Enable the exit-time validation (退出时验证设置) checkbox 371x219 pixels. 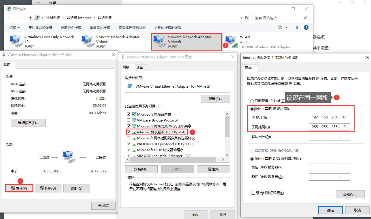[x=253, y=193]
